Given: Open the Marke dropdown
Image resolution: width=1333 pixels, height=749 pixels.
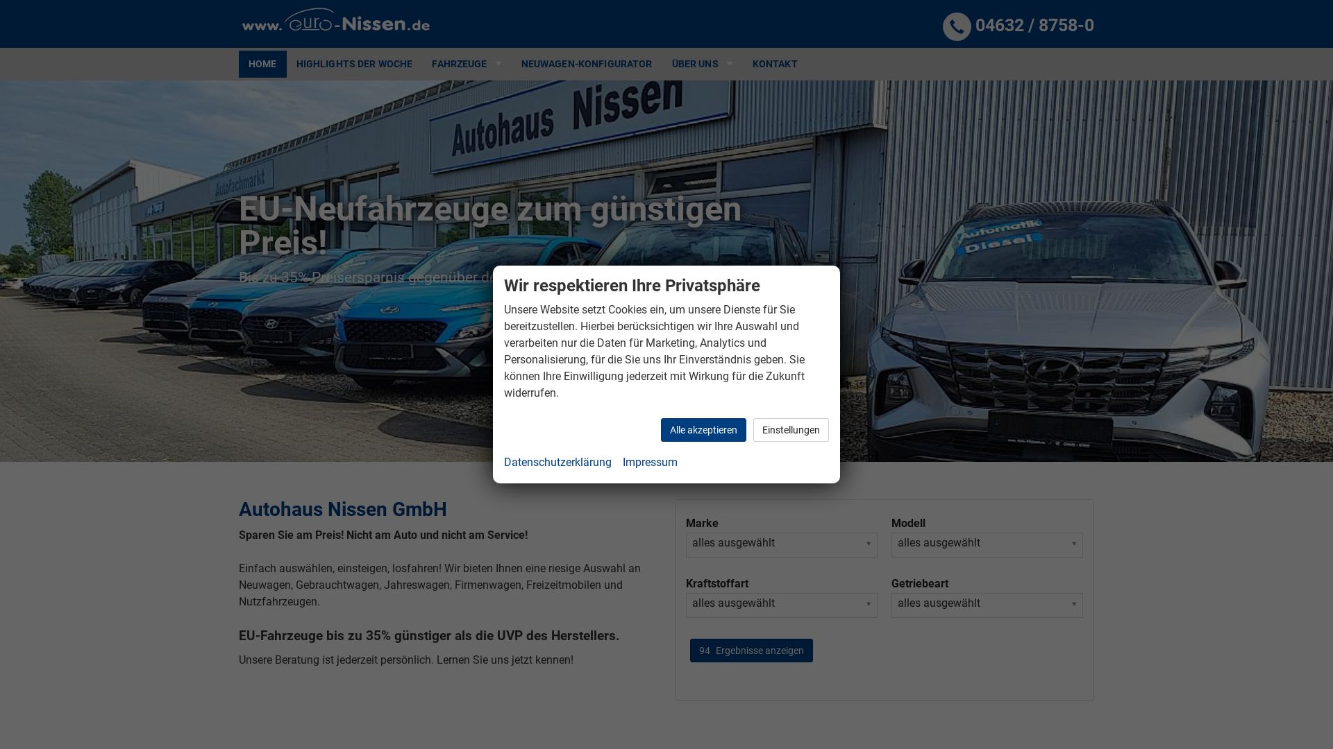Looking at the screenshot, I should pyautogui.click(x=782, y=544).
